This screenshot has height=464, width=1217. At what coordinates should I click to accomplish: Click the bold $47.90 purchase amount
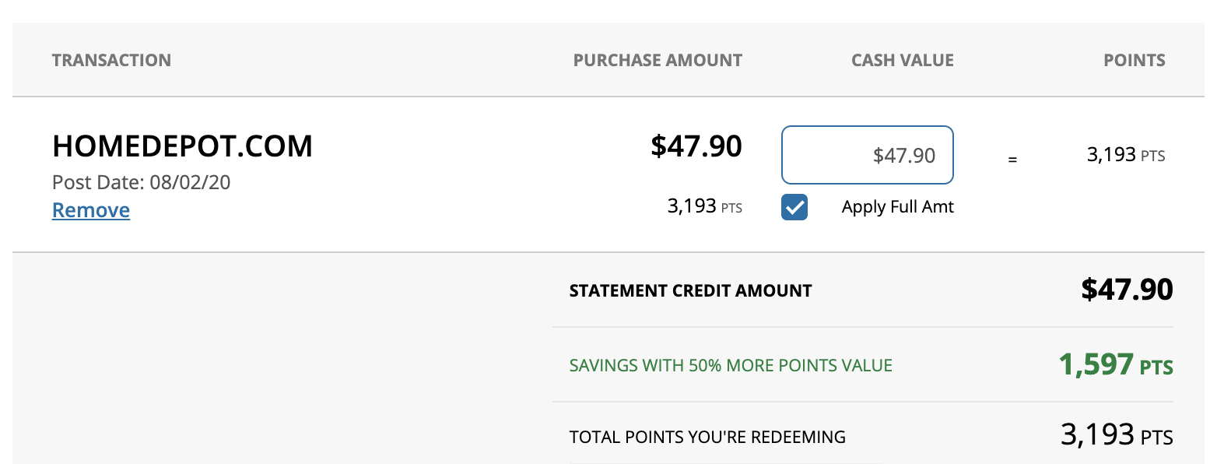[x=696, y=146]
